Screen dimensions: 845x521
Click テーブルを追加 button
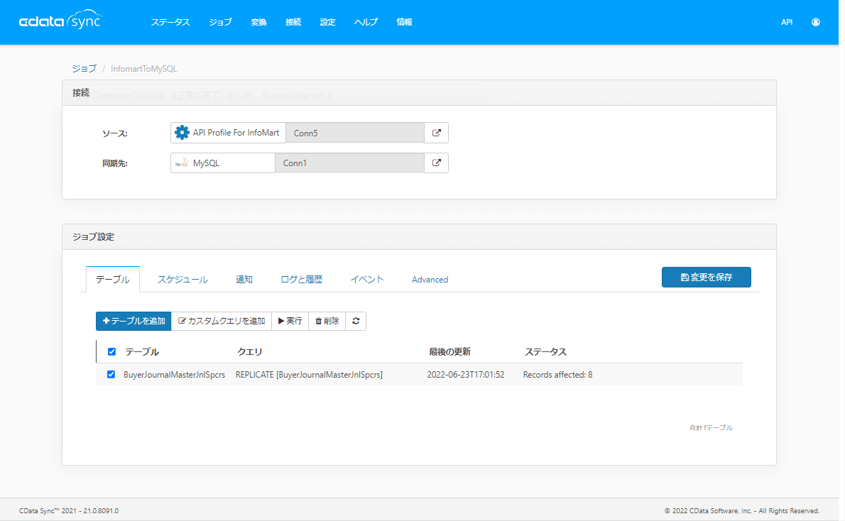tap(133, 321)
